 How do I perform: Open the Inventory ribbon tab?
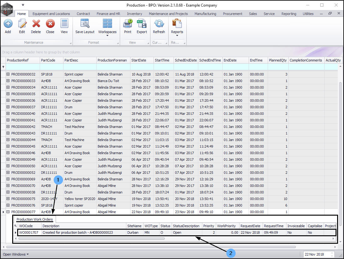point(134,14)
